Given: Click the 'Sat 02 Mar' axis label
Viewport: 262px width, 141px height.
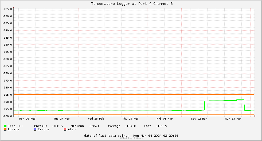Looking at the screenshot, I should coord(199,119).
